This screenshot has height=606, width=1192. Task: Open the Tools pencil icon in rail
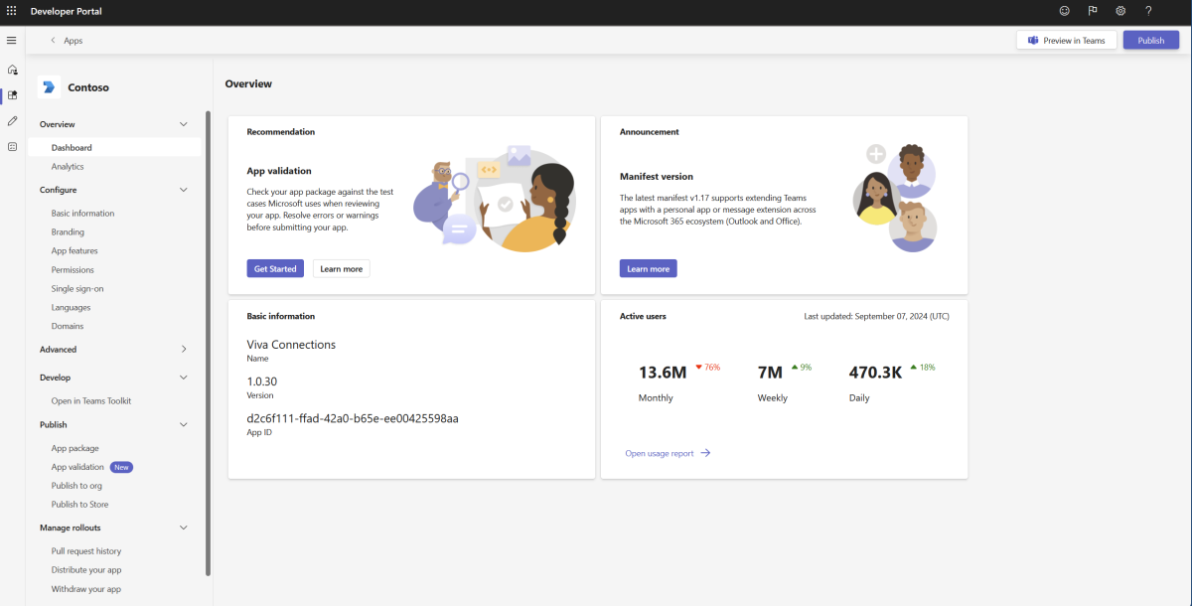(12, 120)
